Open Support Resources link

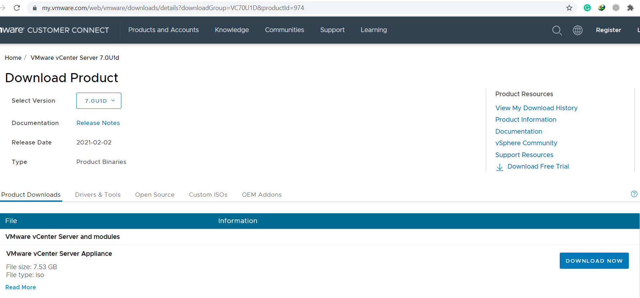tap(524, 155)
